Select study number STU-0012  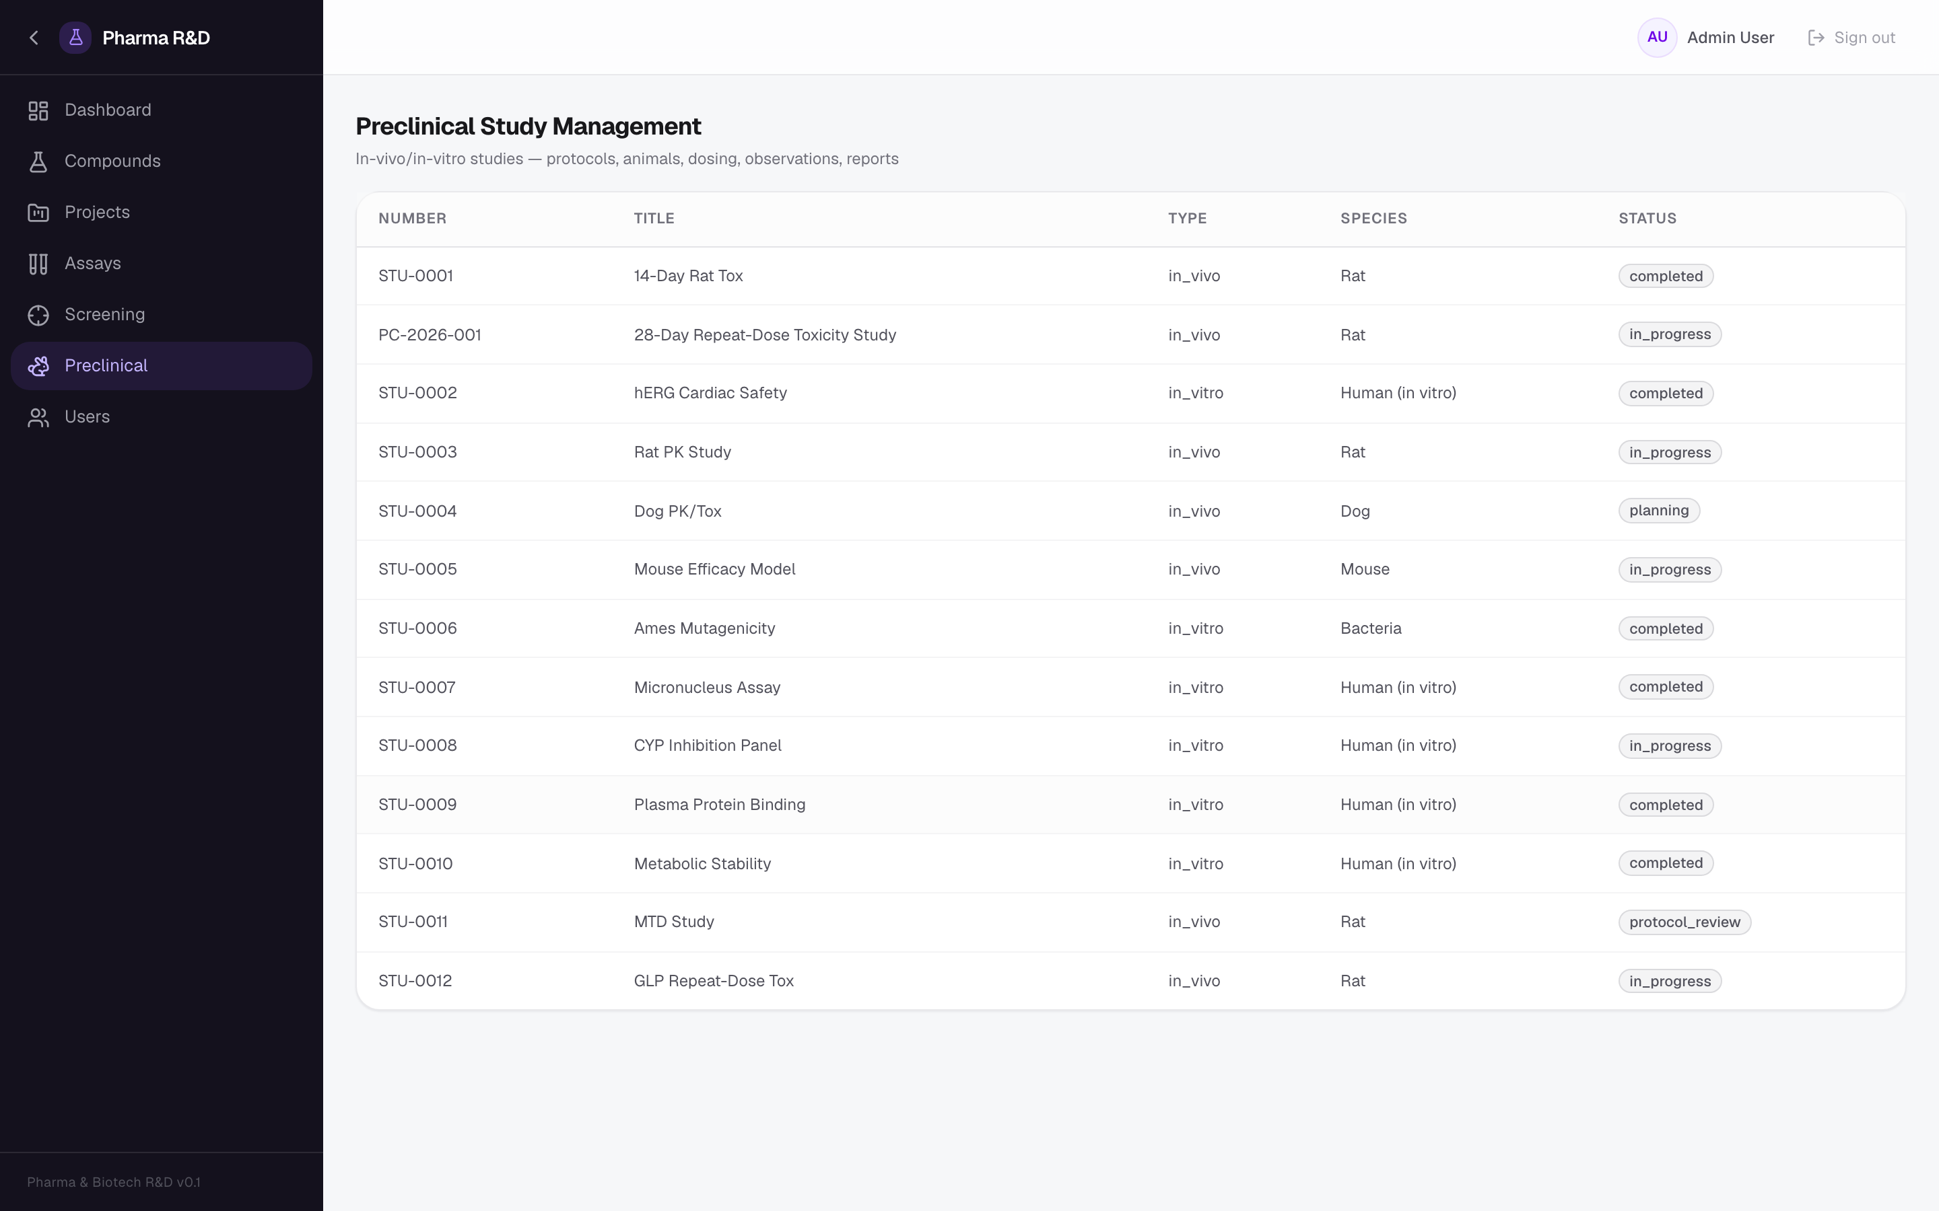coord(415,981)
